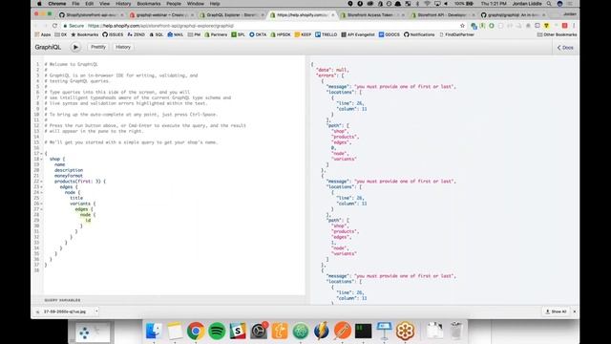611x344 pixels.
Task: Close the downloads bar
Action: tap(575, 312)
